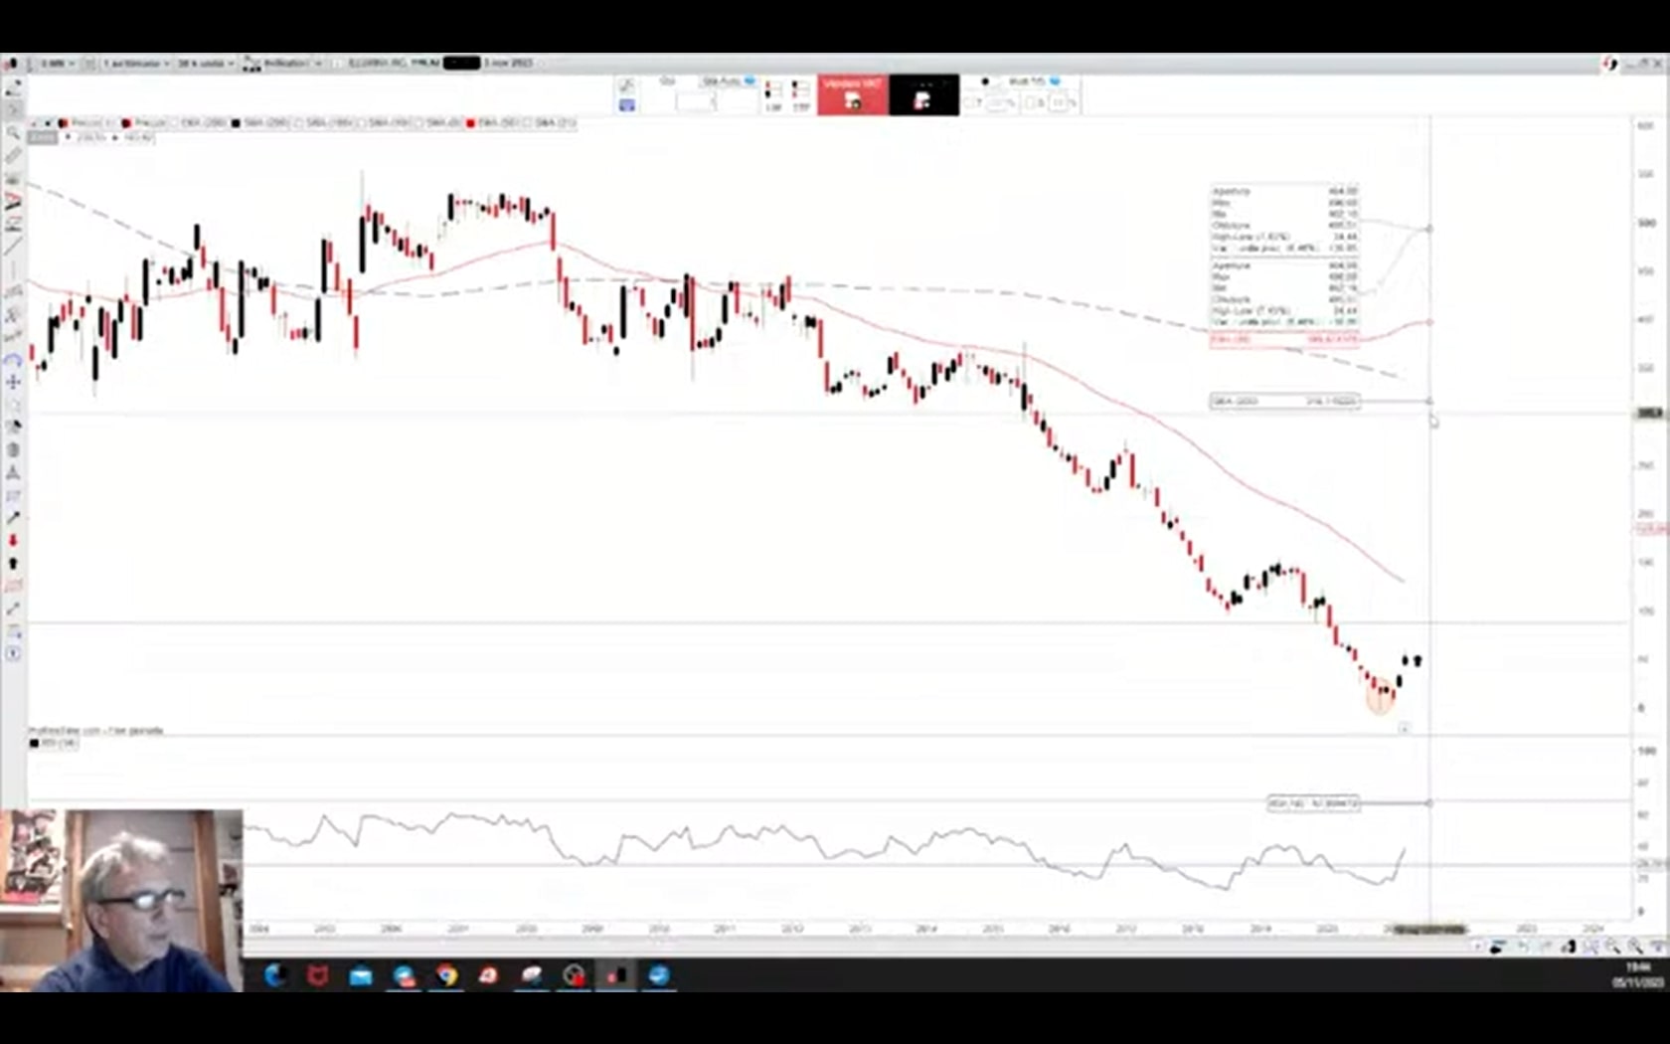Open Google Chrome from the taskbar
The height and width of the screenshot is (1044, 1670).
click(x=446, y=975)
